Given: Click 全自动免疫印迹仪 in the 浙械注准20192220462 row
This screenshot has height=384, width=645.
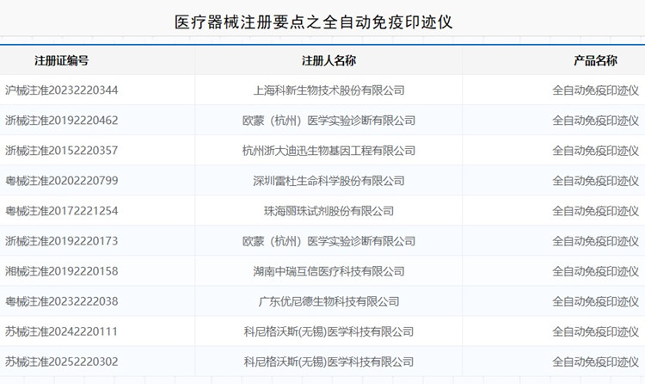Looking at the screenshot, I should tap(595, 121).
